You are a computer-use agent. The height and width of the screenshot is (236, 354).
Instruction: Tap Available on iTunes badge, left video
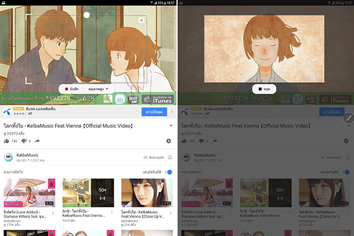158,99
